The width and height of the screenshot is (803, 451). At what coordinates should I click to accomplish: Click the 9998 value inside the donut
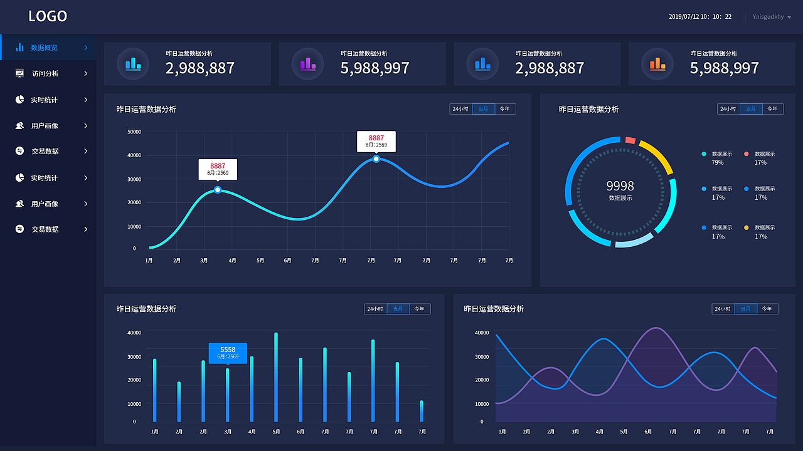pyautogui.click(x=620, y=186)
